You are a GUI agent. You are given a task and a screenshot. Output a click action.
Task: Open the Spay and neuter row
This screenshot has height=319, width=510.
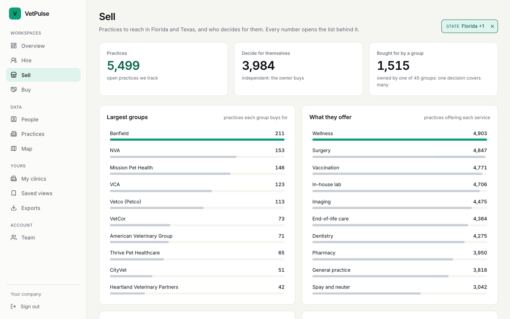tap(399, 289)
